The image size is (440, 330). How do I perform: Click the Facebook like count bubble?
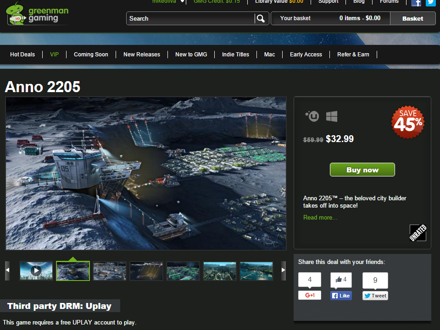coord(341,280)
